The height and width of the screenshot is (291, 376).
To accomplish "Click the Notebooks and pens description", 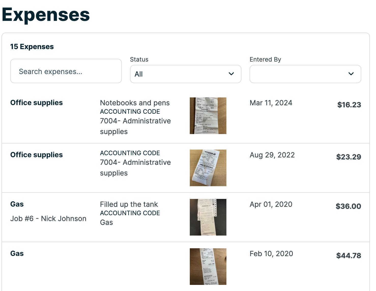I will pos(135,103).
